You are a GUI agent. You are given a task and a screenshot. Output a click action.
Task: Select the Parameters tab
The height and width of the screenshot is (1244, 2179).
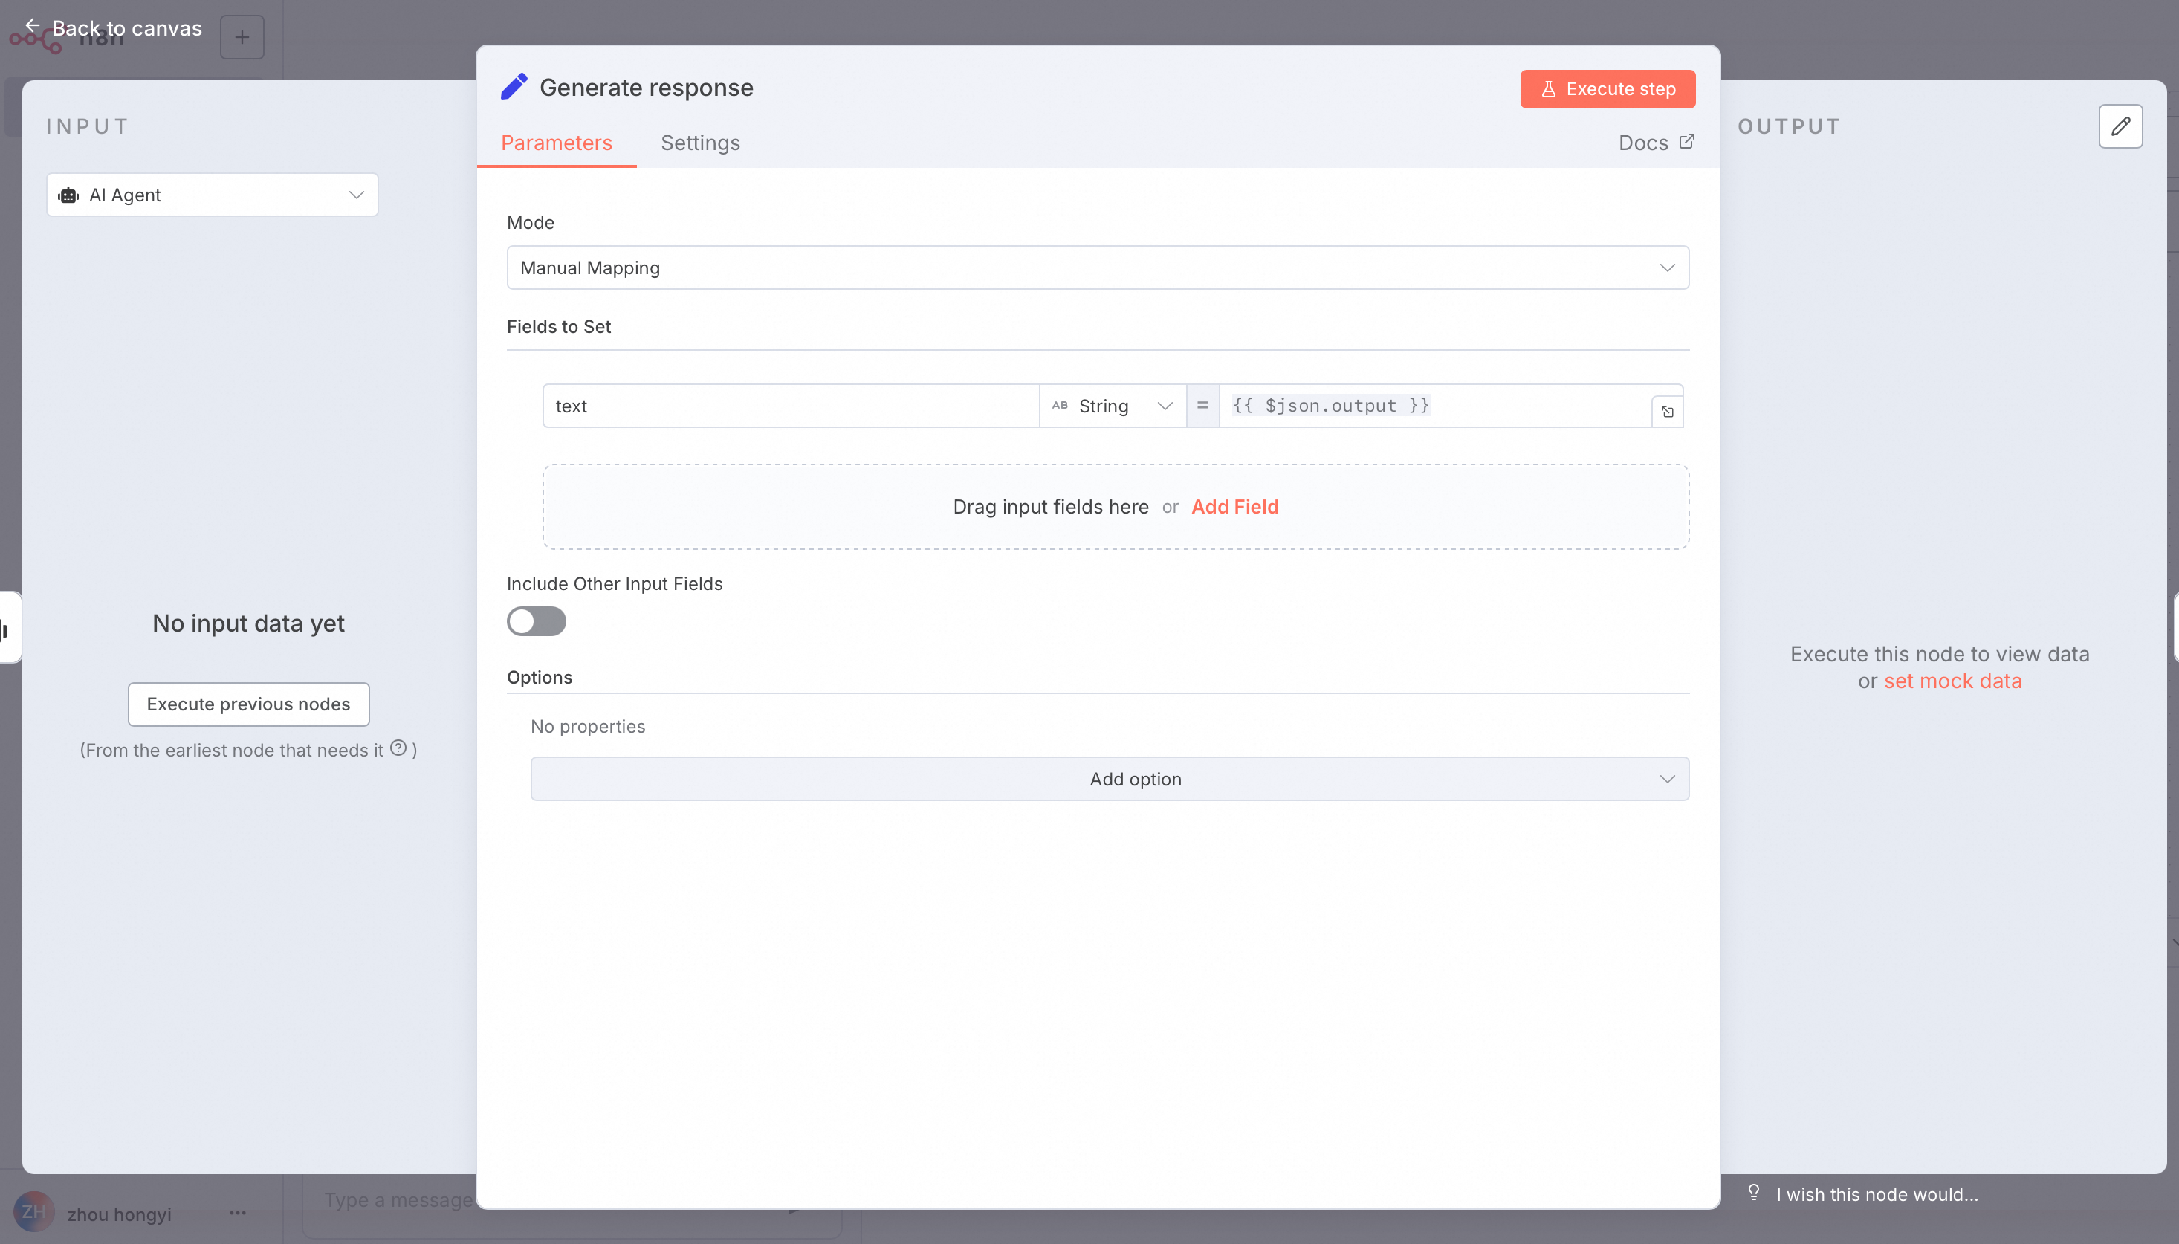(x=556, y=143)
